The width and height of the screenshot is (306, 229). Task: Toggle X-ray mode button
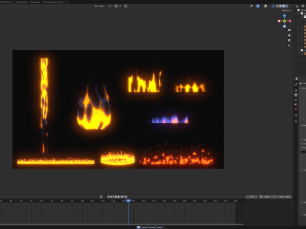click(x=273, y=6)
